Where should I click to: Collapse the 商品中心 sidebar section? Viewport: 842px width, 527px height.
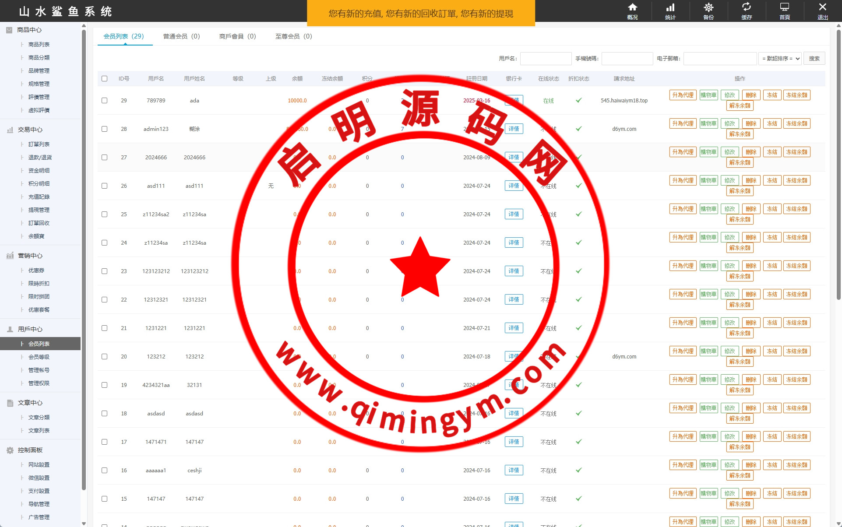pyautogui.click(x=29, y=30)
